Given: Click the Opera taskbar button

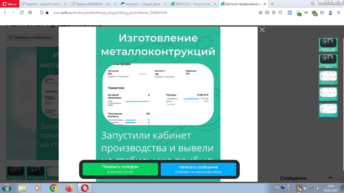Looking at the screenshot, I should [x=85, y=188].
